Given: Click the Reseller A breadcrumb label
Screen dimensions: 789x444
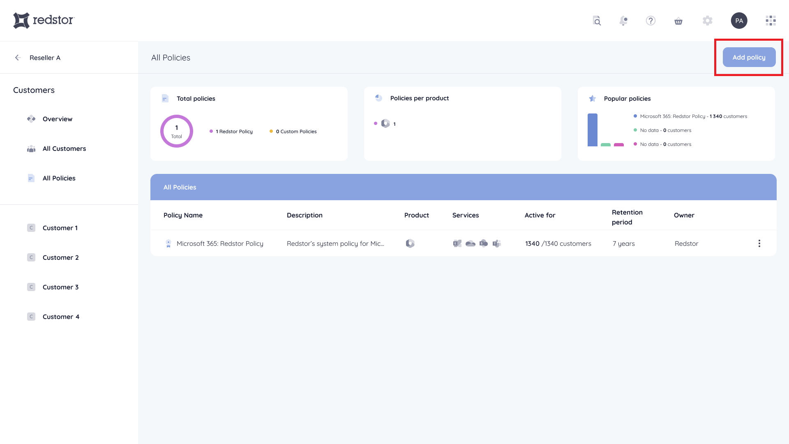Looking at the screenshot, I should (x=45, y=58).
